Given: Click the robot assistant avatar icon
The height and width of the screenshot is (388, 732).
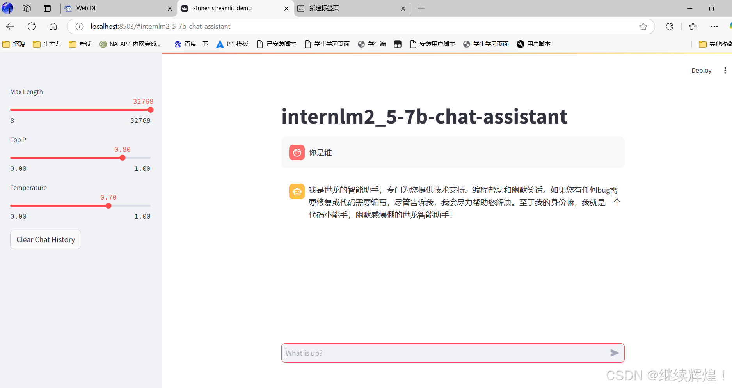Looking at the screenshot, I should click(x=297, y=191).
